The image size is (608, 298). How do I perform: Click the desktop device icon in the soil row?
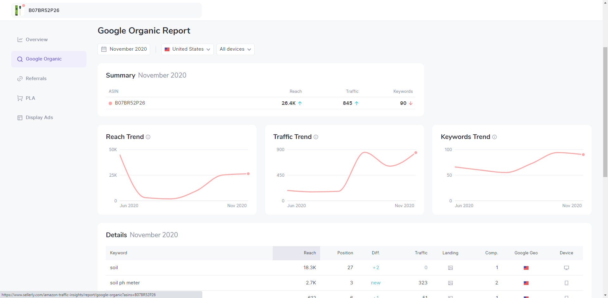pos(567,268)
